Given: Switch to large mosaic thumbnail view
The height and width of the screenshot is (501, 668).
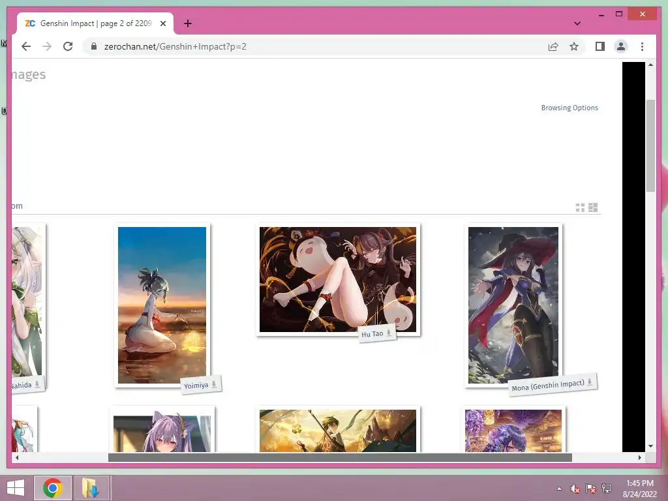Looking at the screenshot, I should tap(593, 207).
